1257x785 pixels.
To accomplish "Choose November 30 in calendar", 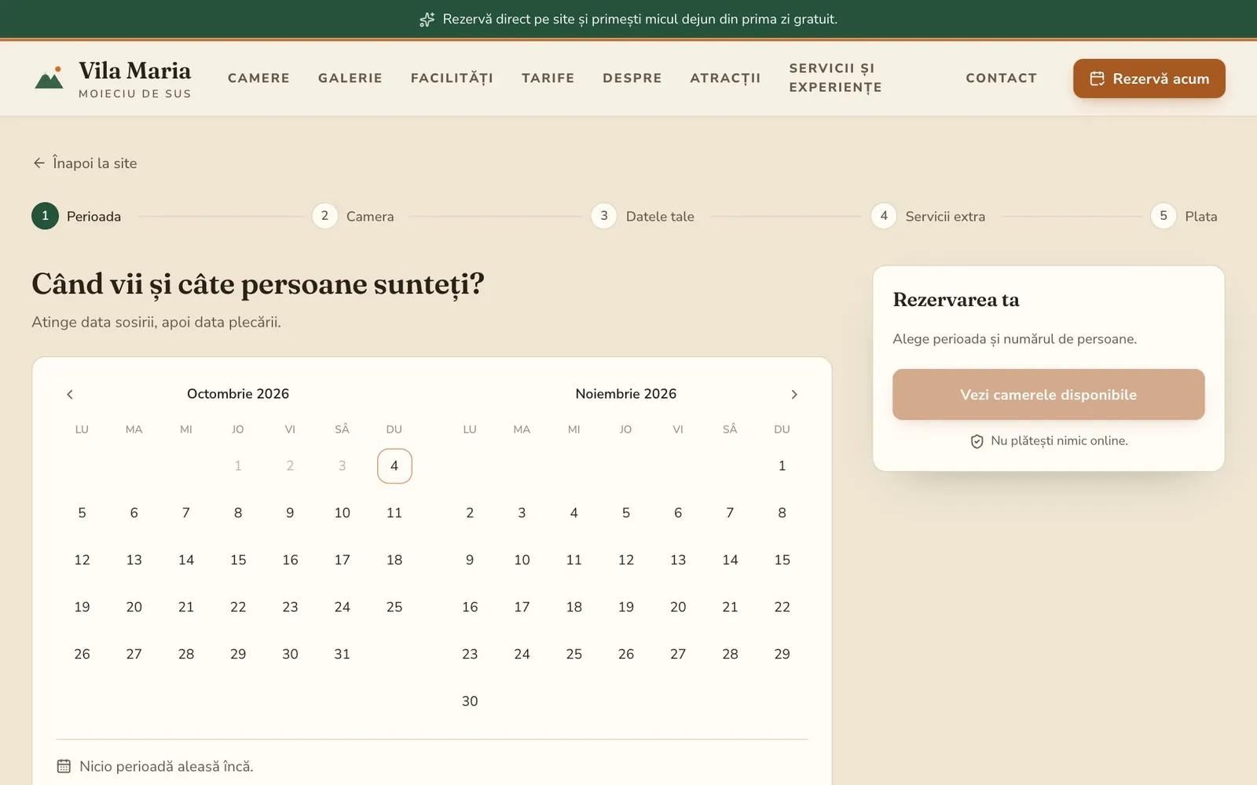I will coord(470,701).
